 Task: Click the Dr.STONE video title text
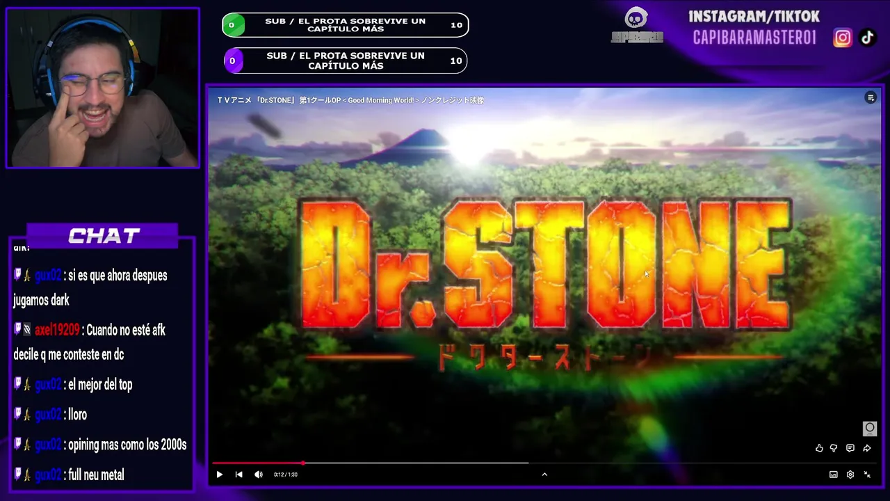pyautogui.click(x=350, y=100)
